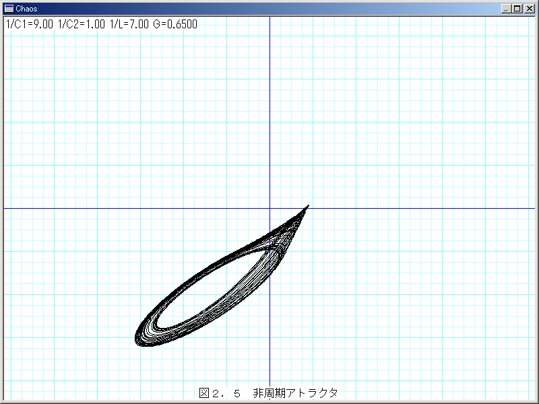Maximize the Chaos window
Screen dimensions: 539x404
[x=517, y=9]
